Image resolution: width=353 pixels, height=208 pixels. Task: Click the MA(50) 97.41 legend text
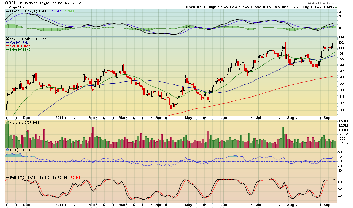19,43
